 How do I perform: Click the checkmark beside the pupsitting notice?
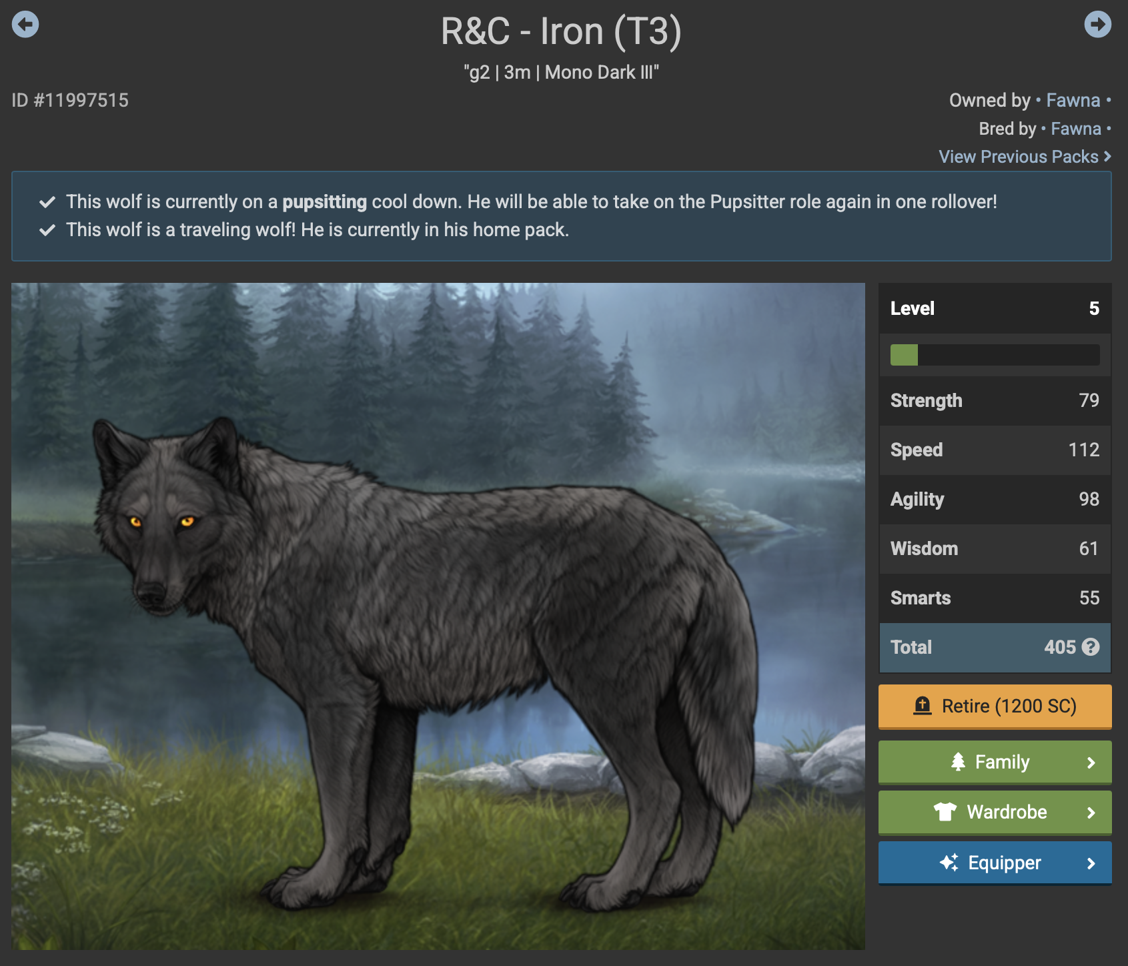[47, 202]
